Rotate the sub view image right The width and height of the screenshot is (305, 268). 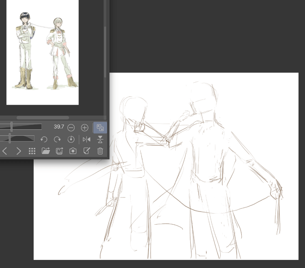click(57, 139)
